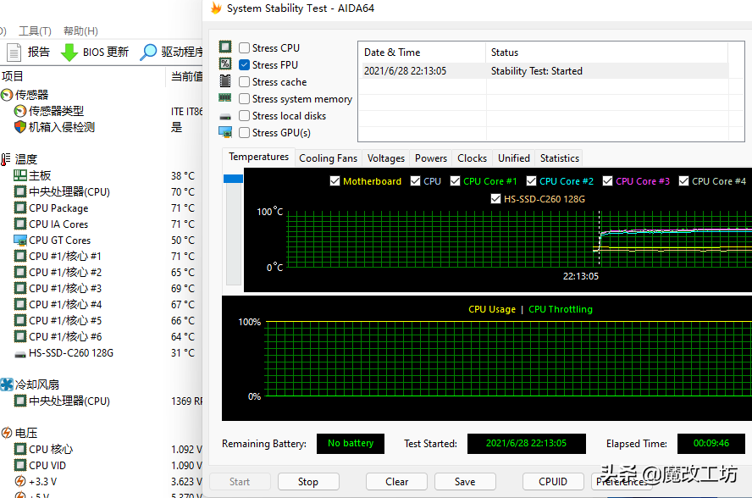The height and width of the screenshot is (498, 752).
Task: Click the 驱动程序 driver toolbar button
Action: click(x=171, y=53)
